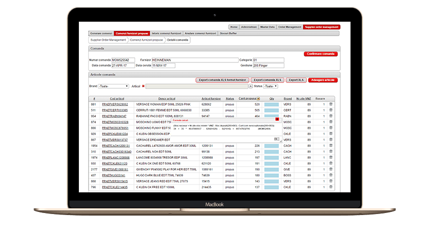Remove the CACHAREL NOA row via trash icon
The image size is (433, 230).
pyautogui.click(x=331, y=152)
